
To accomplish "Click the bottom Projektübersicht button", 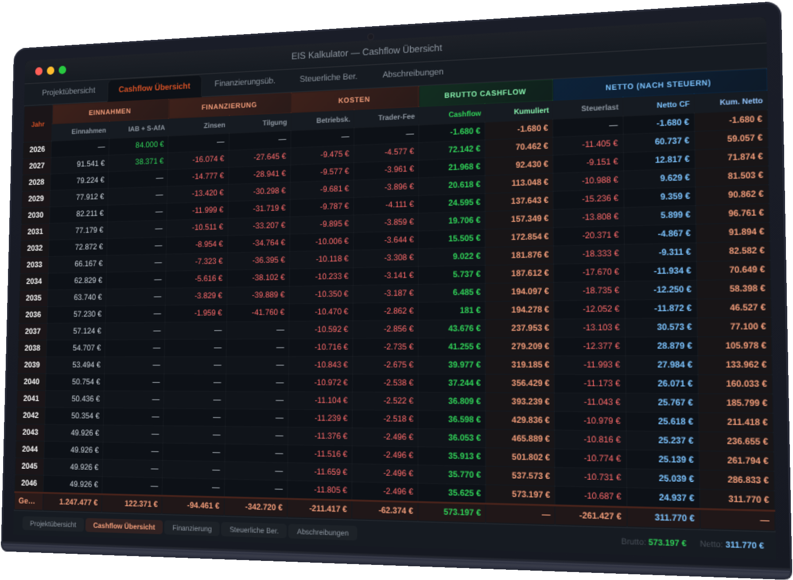I will coord(53,524).
